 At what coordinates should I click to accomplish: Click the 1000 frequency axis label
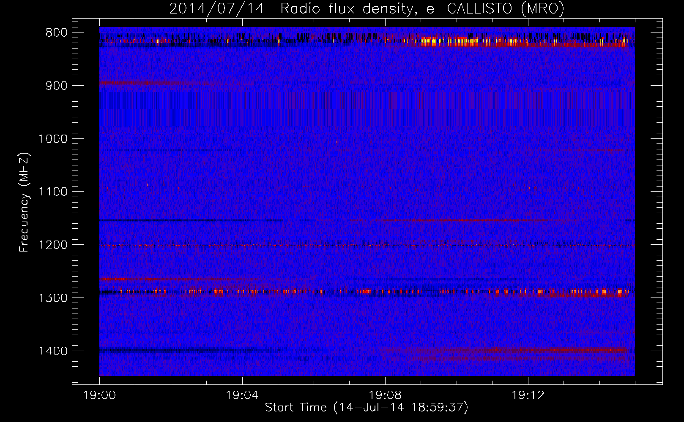click(53, 139)
